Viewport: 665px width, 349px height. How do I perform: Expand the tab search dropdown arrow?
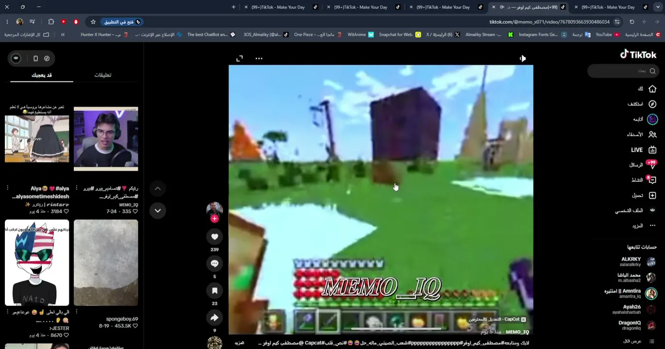coord(658,7)
